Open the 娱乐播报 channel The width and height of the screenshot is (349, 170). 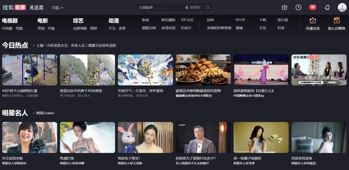pyautogui.click(x=168, y=20)
